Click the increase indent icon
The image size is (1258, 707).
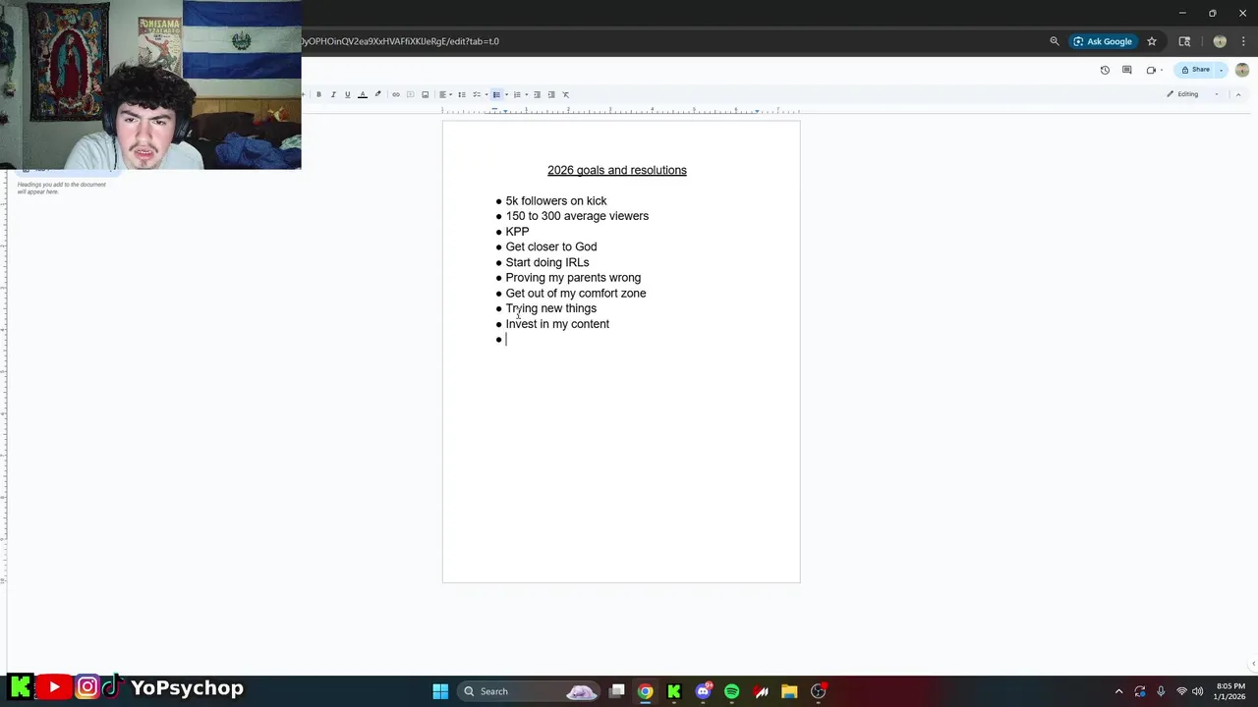coord(551,94)
